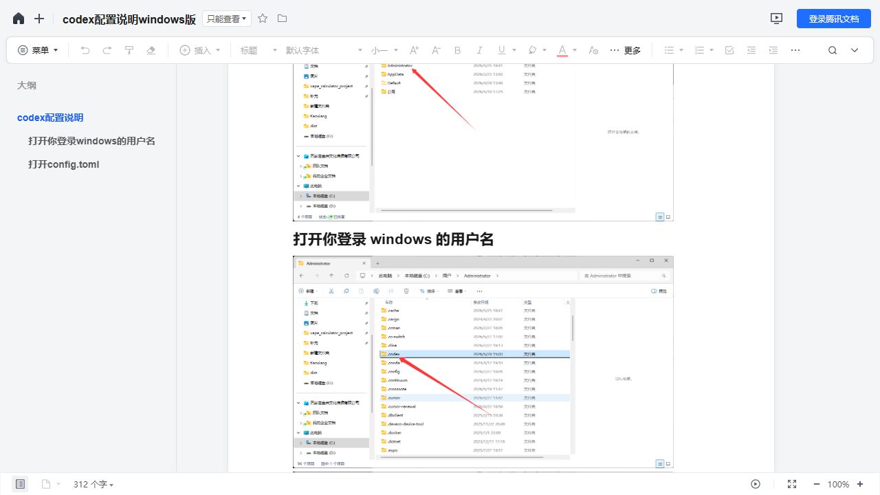Toggle the outline panel icon in status bar
The width and height of the screenshot is (880, 495).
click(20, 484)
